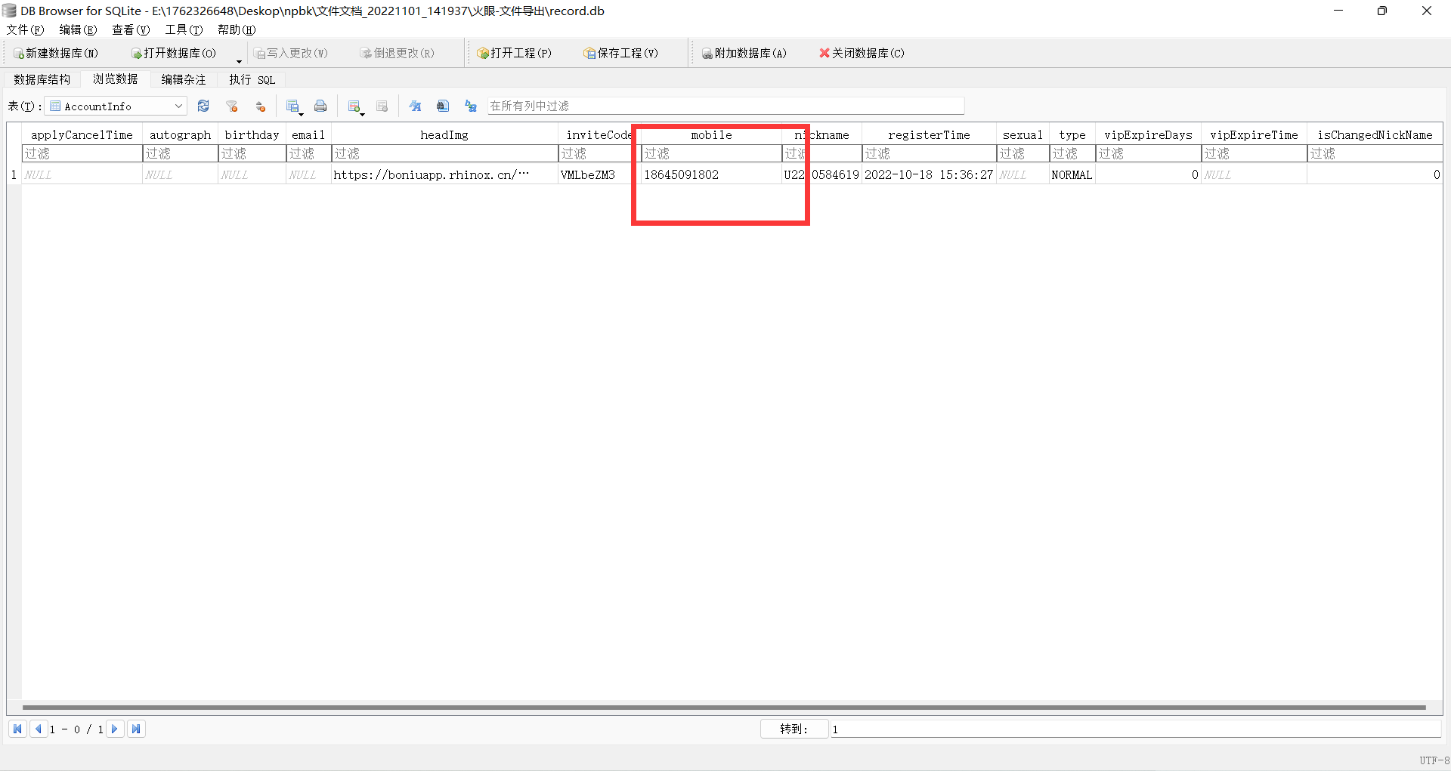Click 保存工程 (Save Project) toolbar button

tap(620, 53)
